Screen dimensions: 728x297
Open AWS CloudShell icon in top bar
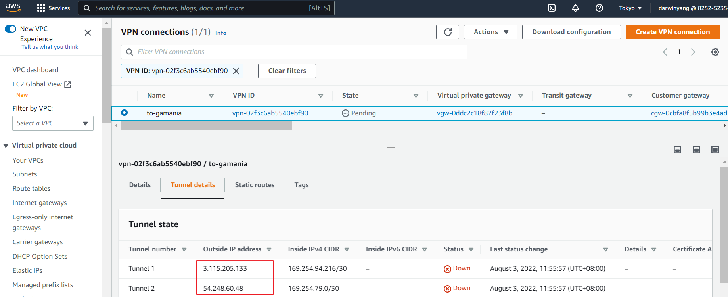tap(552, 8)
